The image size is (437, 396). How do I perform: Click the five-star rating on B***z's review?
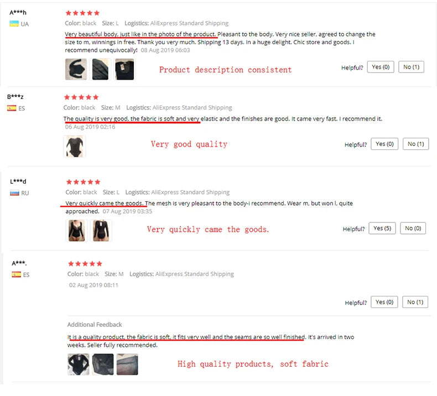point(81,97)
